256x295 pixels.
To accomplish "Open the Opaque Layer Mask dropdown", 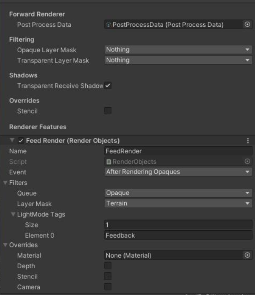I will tap(178, 49).
